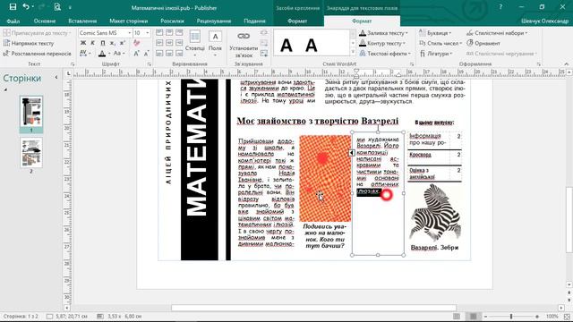Choose the first WordArt style A
The height and width of the screenshot is (322, 573).
(286, 46)
